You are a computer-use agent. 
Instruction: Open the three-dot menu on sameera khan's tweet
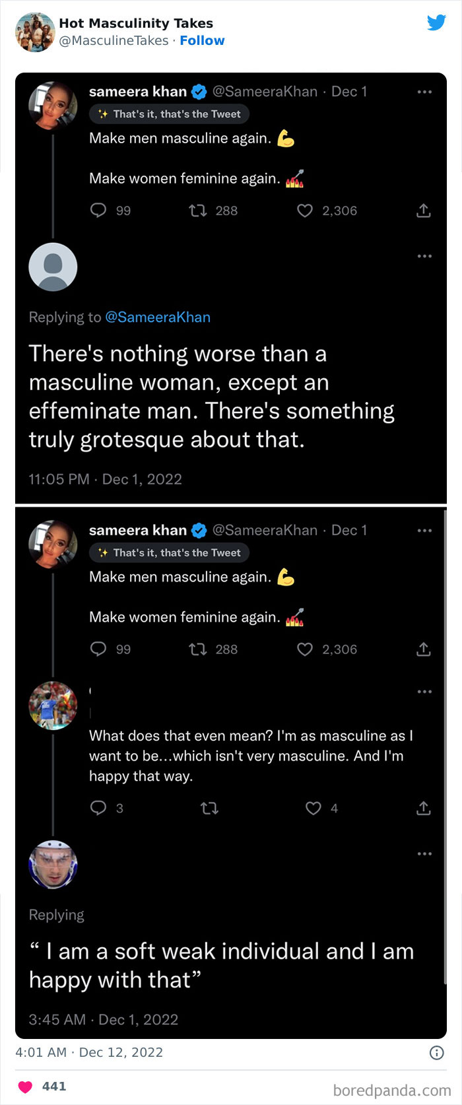424,92
